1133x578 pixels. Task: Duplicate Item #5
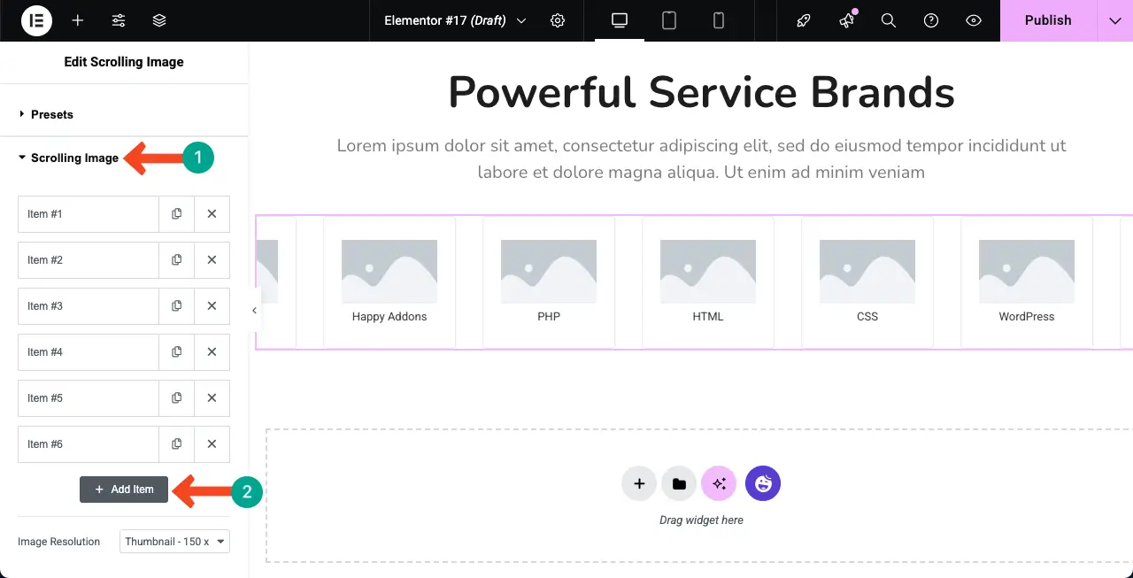(x=177, y=398)
